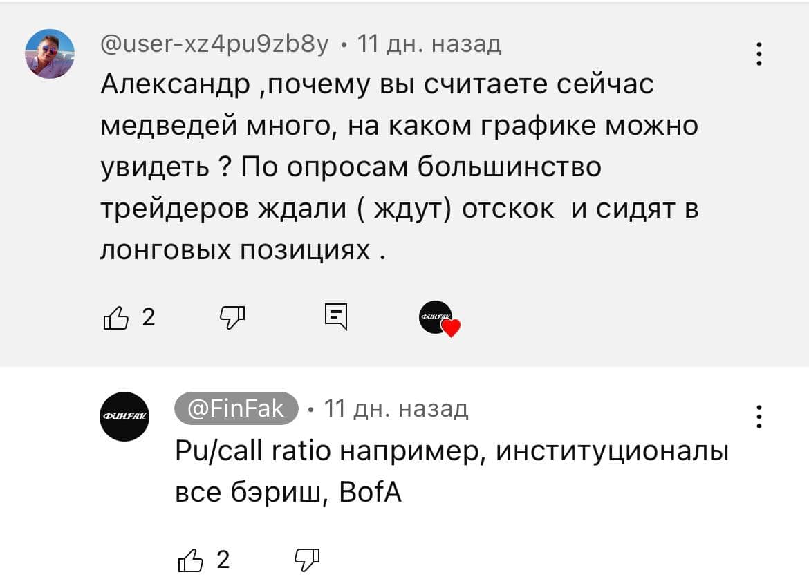Click the reply icon under the top comment
The width and height of the screenshot is (809, 577).
pos(335,317)
